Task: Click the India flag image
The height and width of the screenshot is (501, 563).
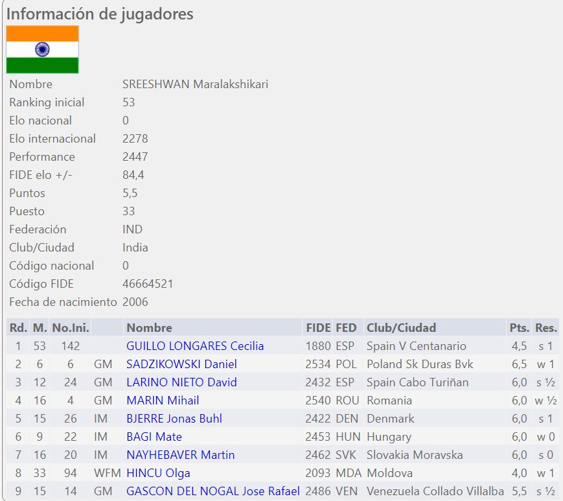Action: (x=42, y=49)
